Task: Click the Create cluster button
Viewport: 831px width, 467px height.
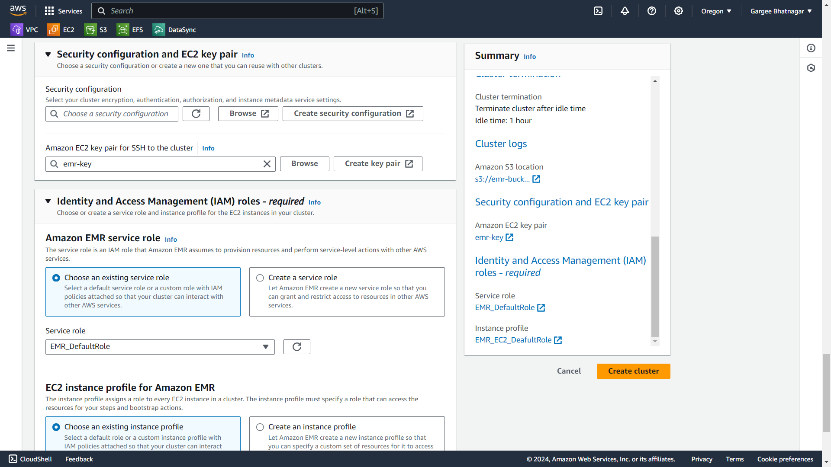Action: (633, 371)
